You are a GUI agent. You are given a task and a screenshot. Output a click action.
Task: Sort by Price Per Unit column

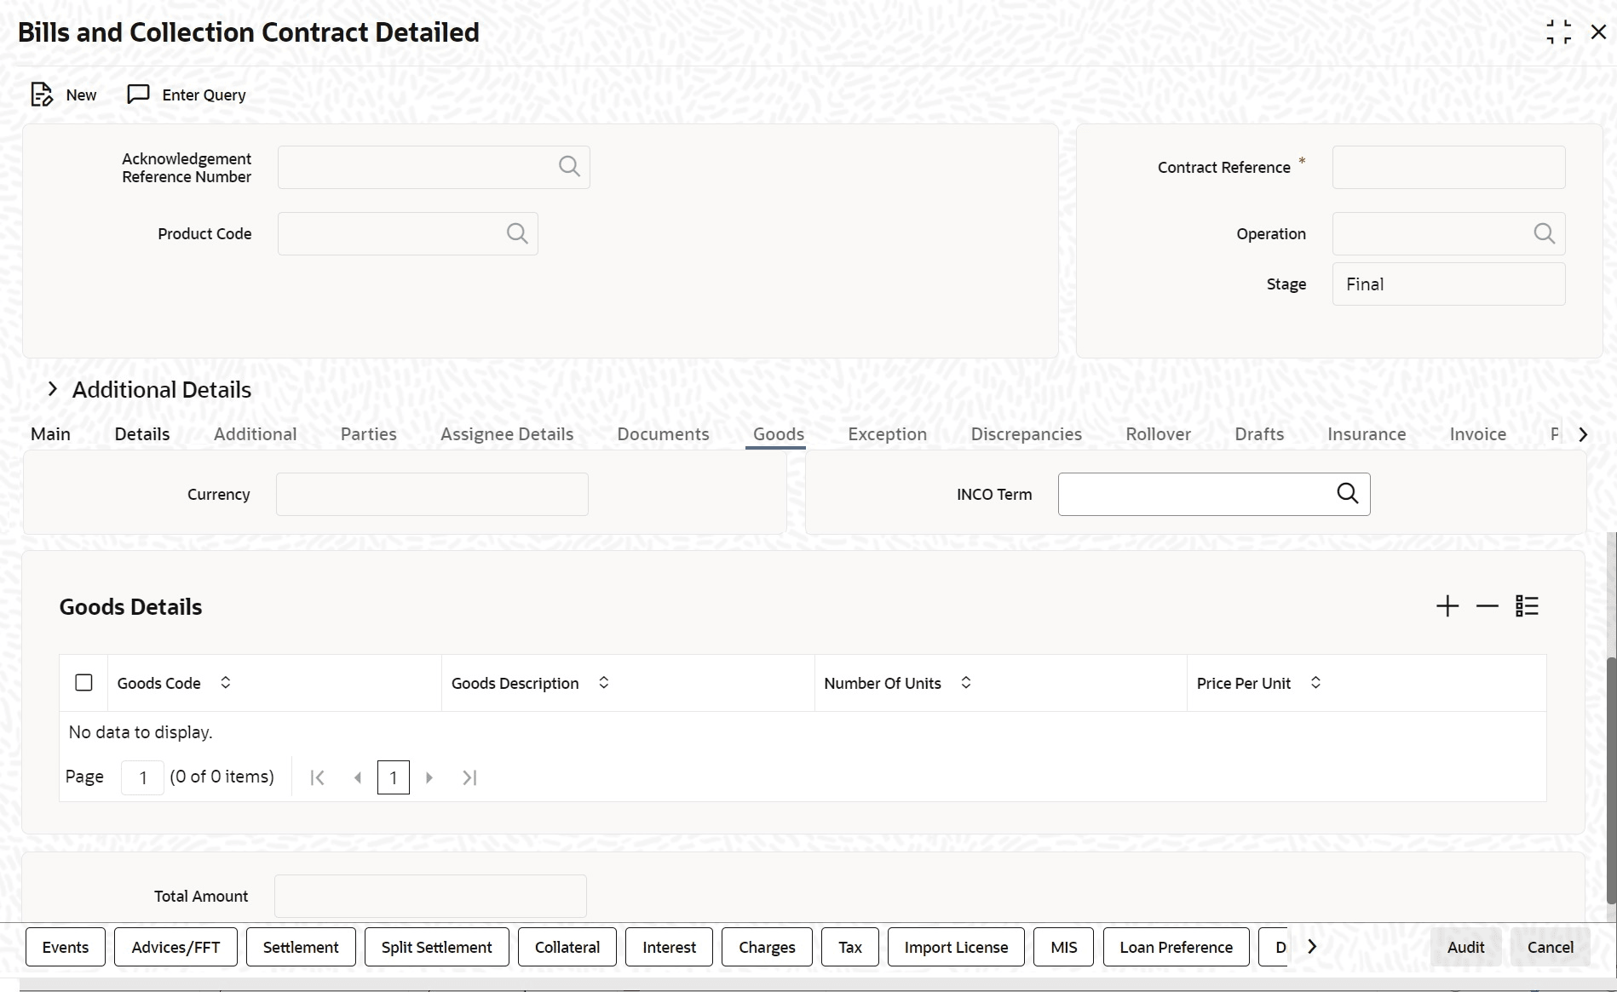1315,683
